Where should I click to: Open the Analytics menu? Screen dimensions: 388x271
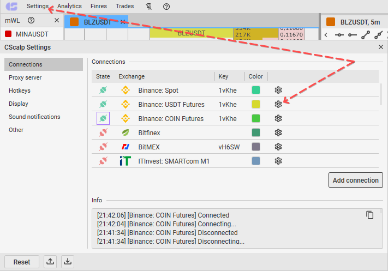click(69, 6)
